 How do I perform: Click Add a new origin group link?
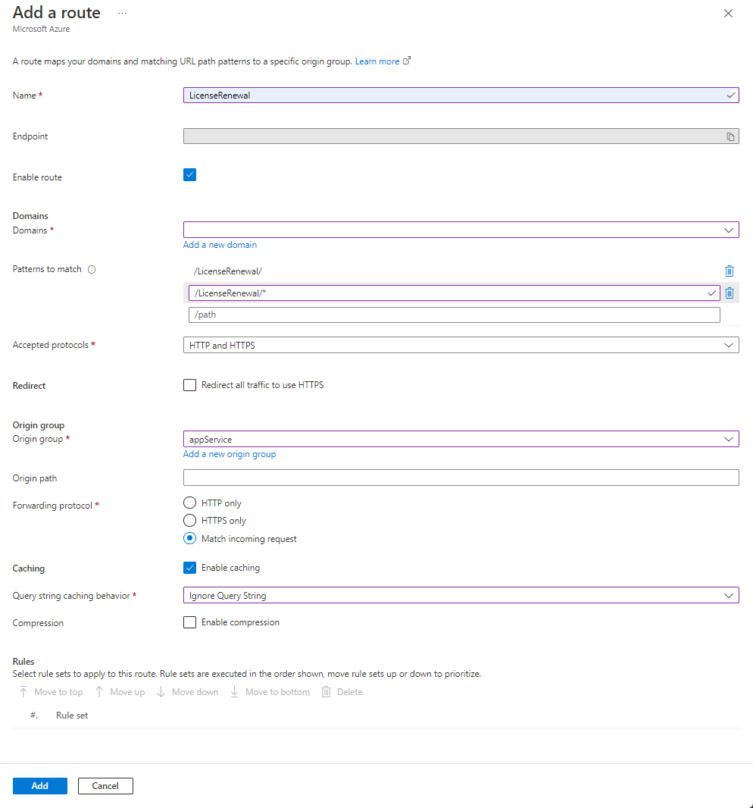(230, 454)
